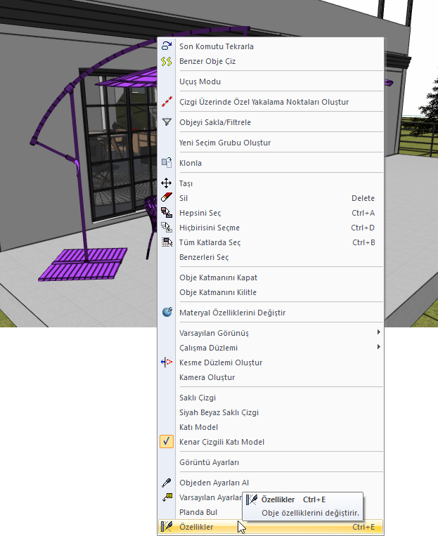Click the Sil eraser icon
Image resolution: width=438 pixels, height=536 pixels.
click(167, 198)
